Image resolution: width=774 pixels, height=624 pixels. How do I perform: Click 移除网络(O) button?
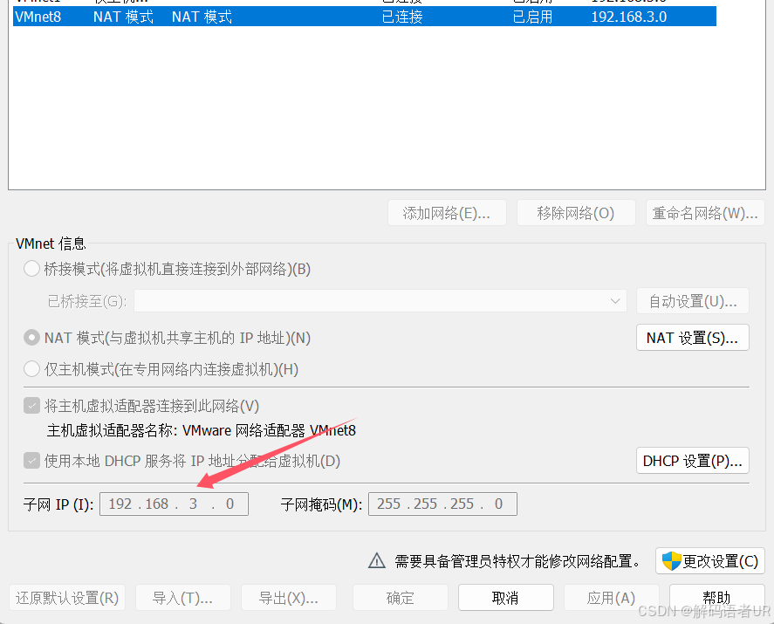point(576,212)
